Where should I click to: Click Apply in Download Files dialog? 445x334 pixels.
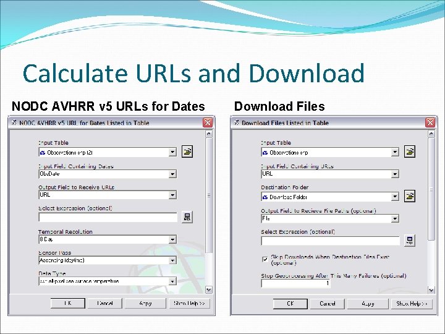[x=368, y=303]
